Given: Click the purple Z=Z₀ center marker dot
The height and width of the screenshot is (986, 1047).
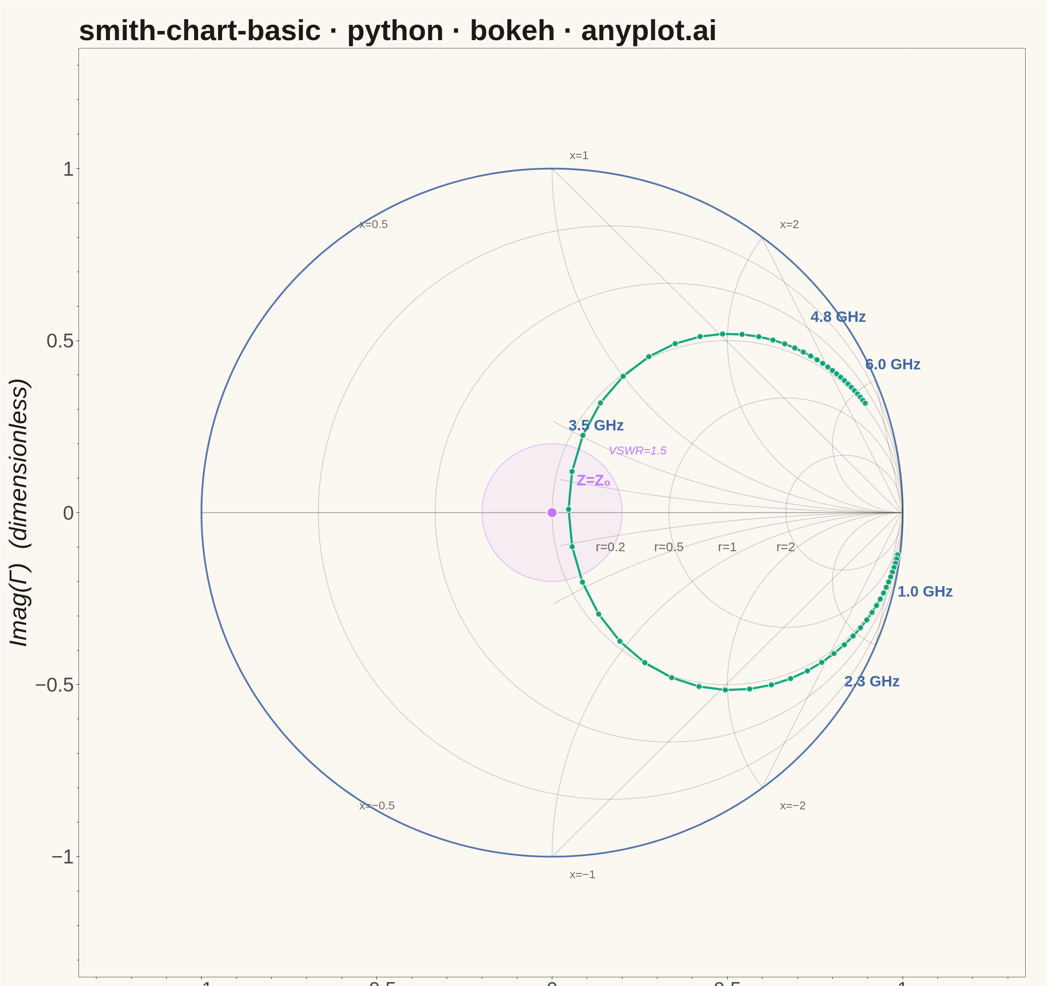Looking at the screenshot, I should pyautogui.click(x=552, y=512).
